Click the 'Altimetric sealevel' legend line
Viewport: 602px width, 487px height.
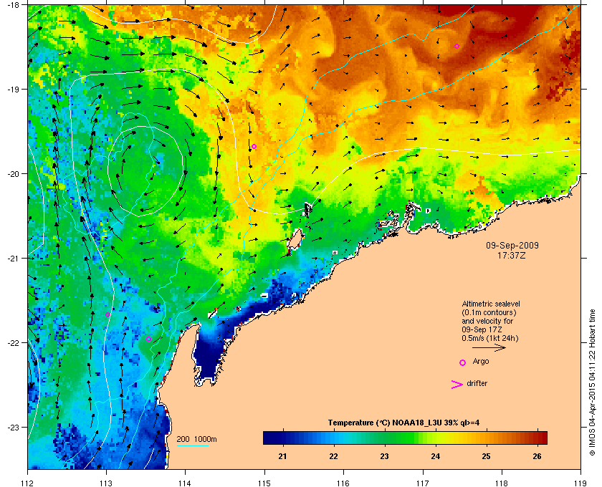click(x=491, y=304)
